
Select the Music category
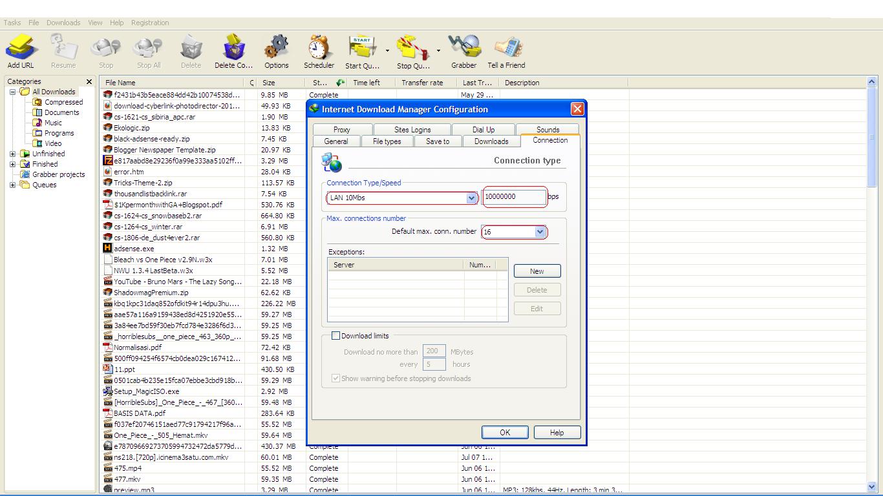(x=53, y=123)
